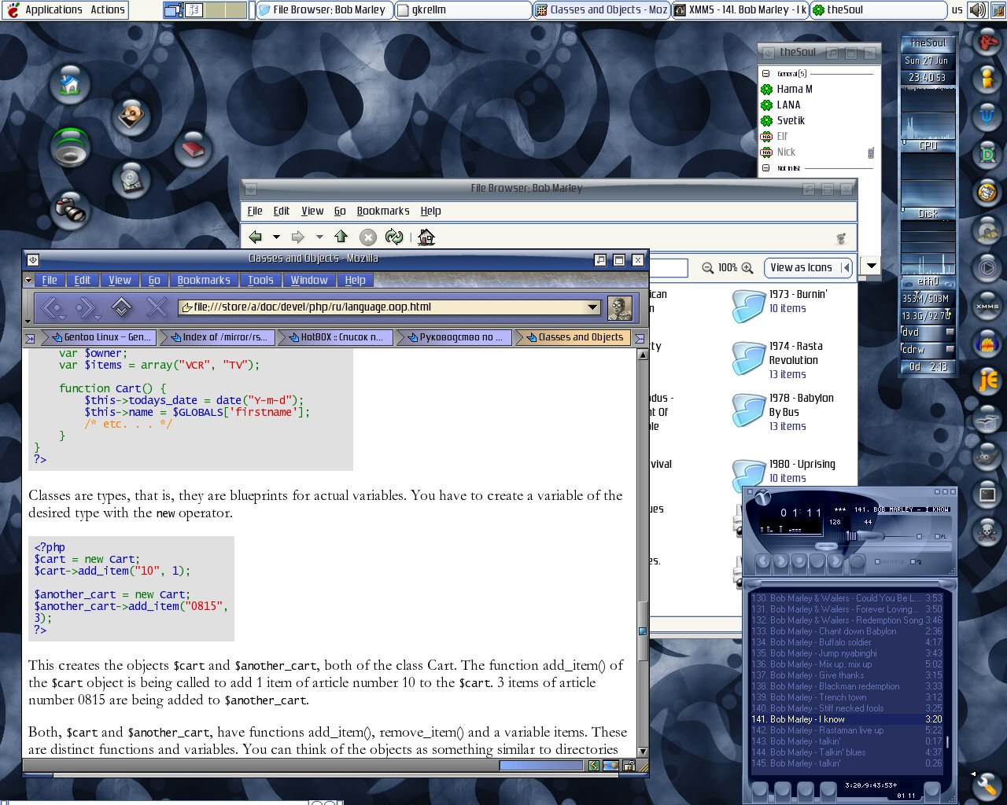Open File Browser Edit menu

point(281,211)
